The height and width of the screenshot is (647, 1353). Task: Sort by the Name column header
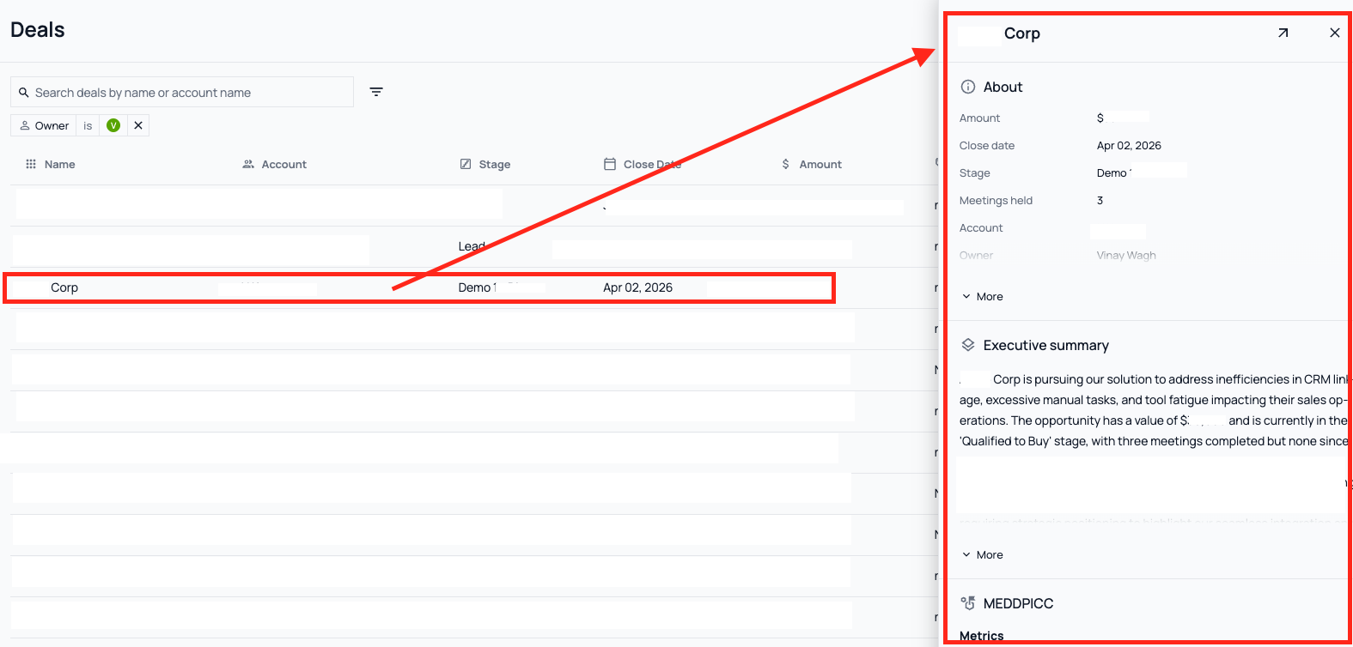(x=59, y=165)
